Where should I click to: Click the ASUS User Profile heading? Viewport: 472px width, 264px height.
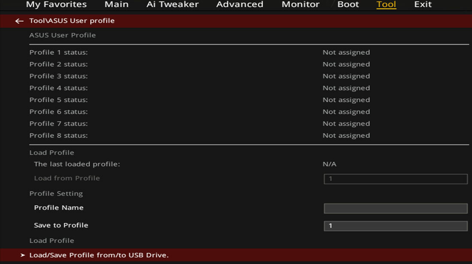click(x=62, y=35)
